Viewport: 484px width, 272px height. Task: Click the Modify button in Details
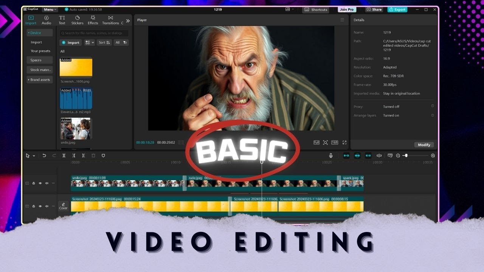(x=424, y=145)
